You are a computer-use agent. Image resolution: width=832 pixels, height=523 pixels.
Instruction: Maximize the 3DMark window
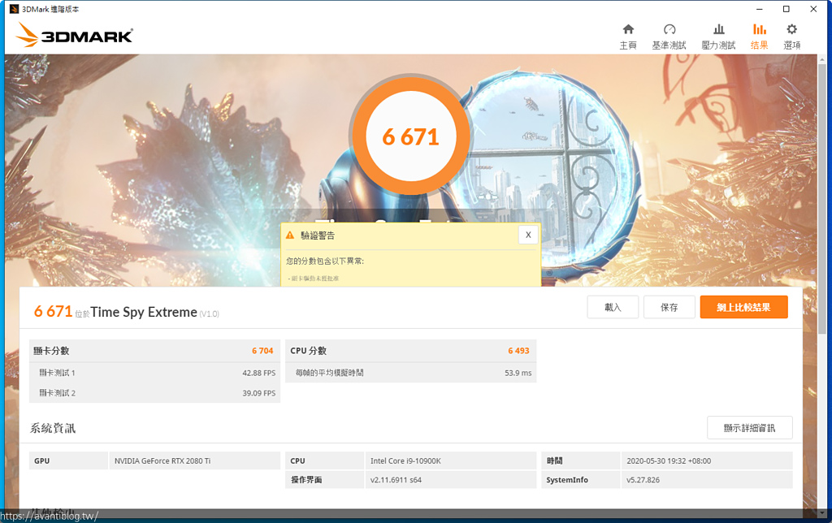786,9
